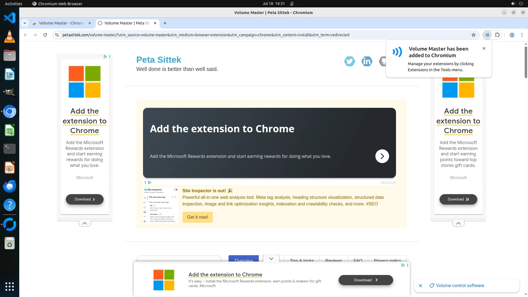Collapse the left sidebar ad with chevron
Image resolution: width=528 pixels, height=297 pixels.
point(85,223)
